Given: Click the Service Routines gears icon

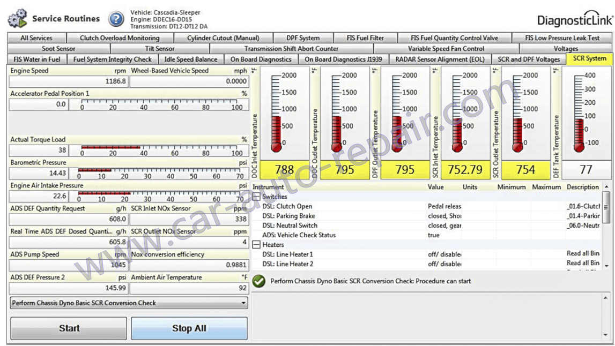Looking at the screenshot, I should 17,19.
